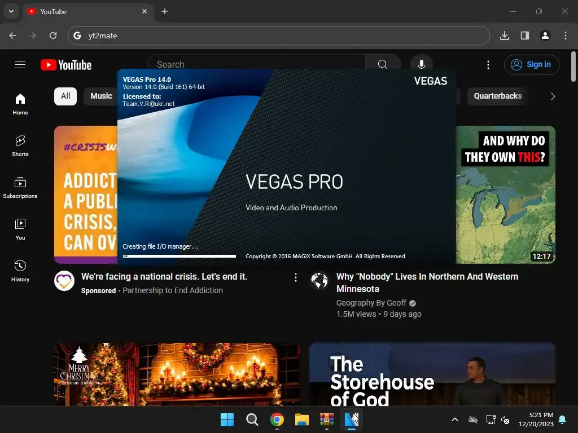This screenshot has height=433, width=578.
Task: Close the YouTube tab
Action: [x=144, y=11]
